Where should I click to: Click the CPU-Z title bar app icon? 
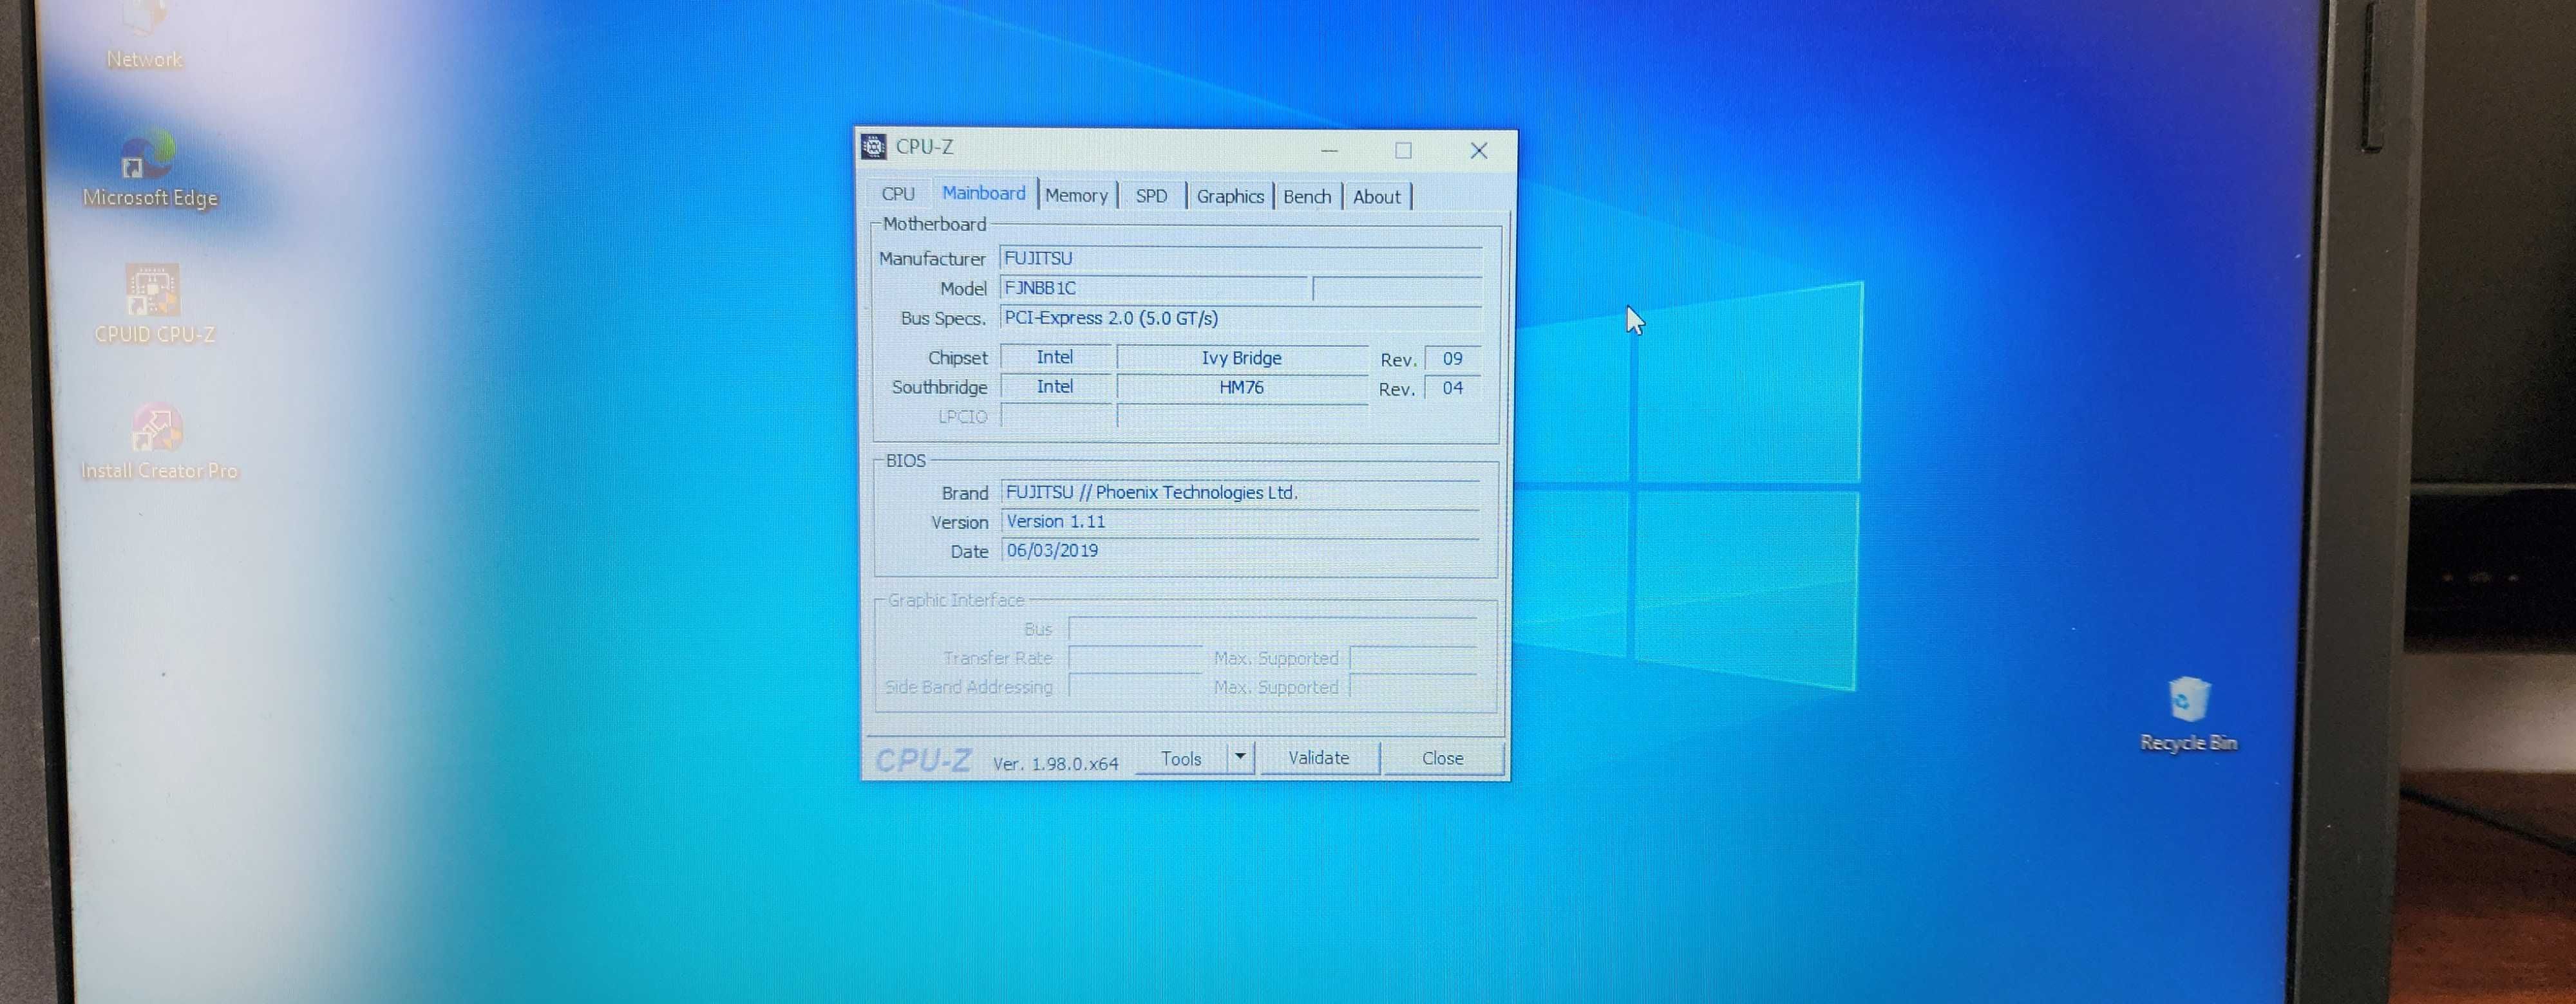click(x=873, y=147)
